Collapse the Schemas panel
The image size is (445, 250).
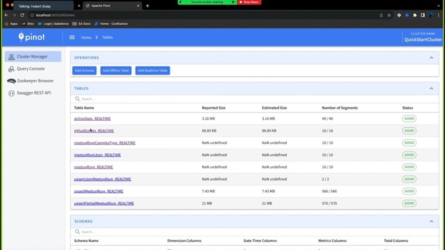tap(431, 221)
